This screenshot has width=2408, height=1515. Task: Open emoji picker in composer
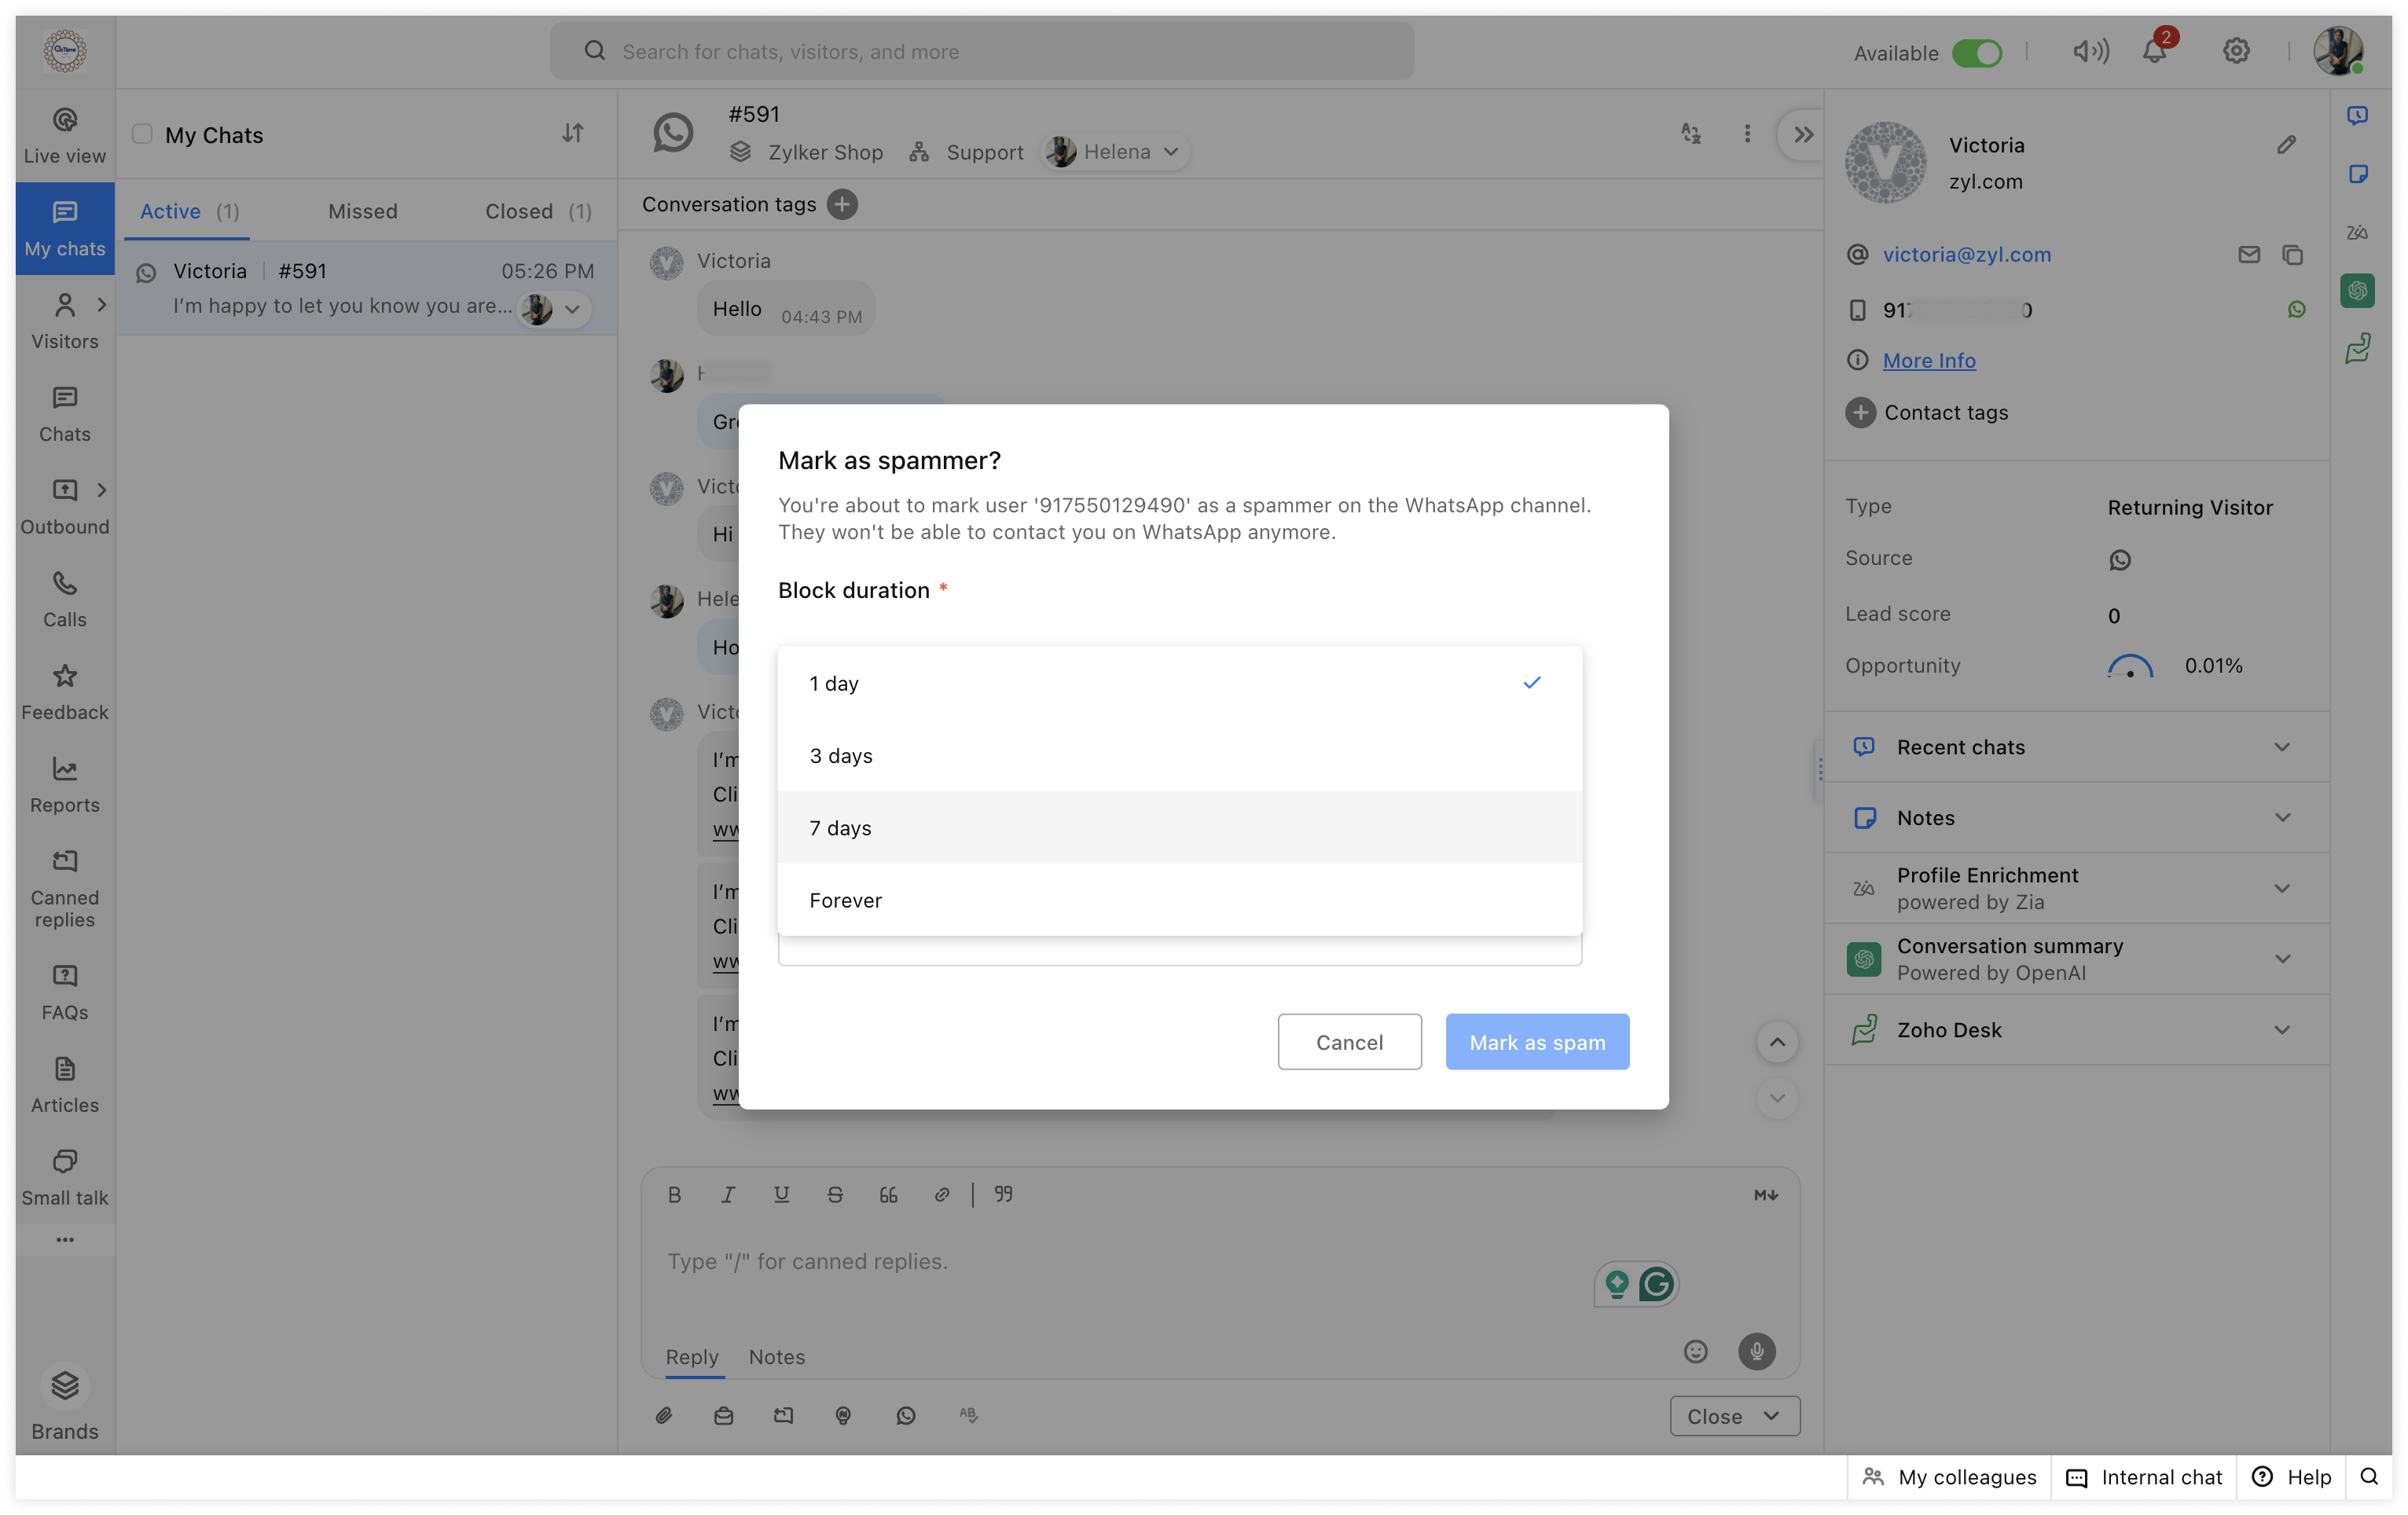click(x=1695, y=1351)
